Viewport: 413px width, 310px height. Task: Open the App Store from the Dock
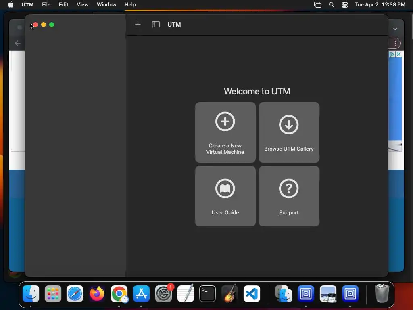141,294
